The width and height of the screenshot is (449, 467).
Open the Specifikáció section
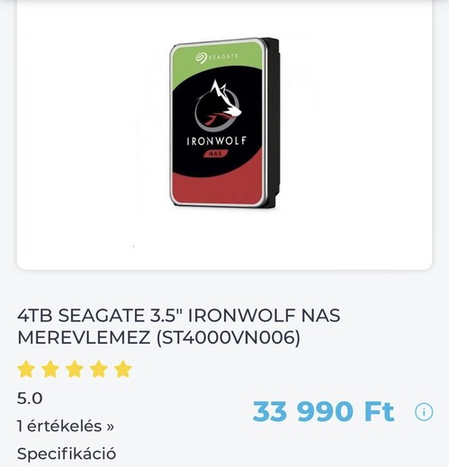tap(67, 454)
